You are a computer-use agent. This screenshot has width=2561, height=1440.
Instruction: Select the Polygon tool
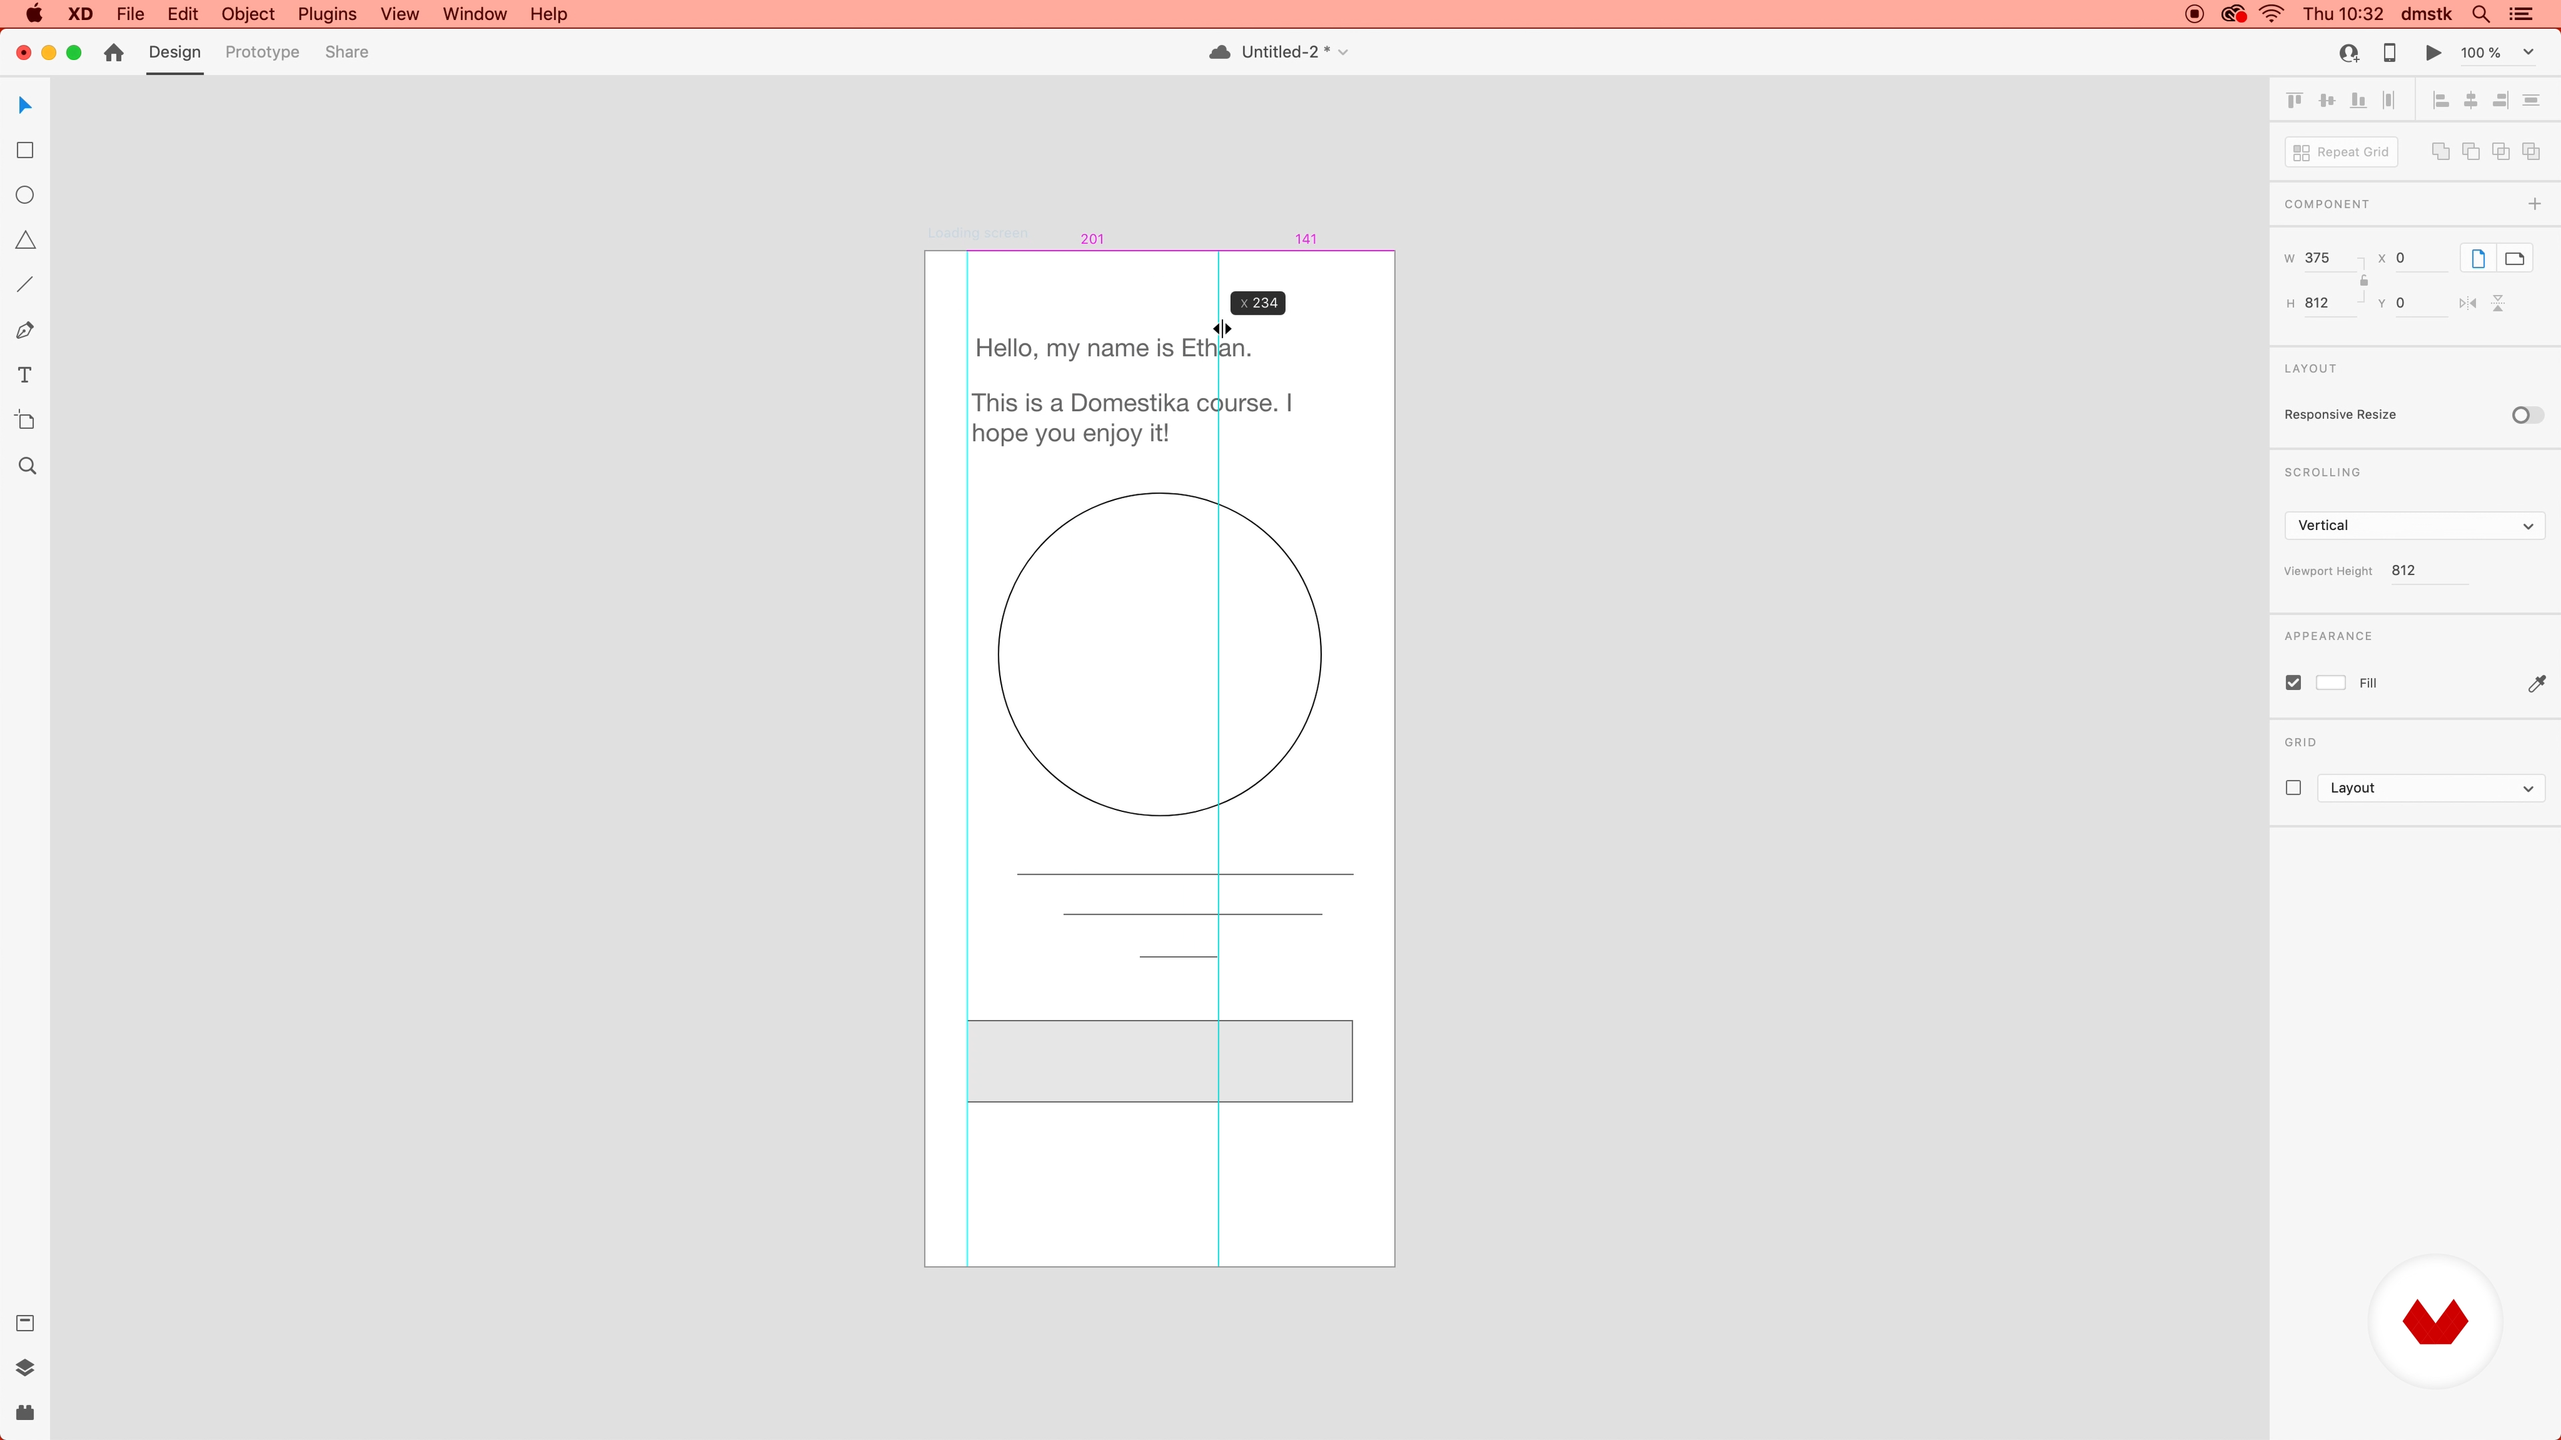tap(26, 241)
